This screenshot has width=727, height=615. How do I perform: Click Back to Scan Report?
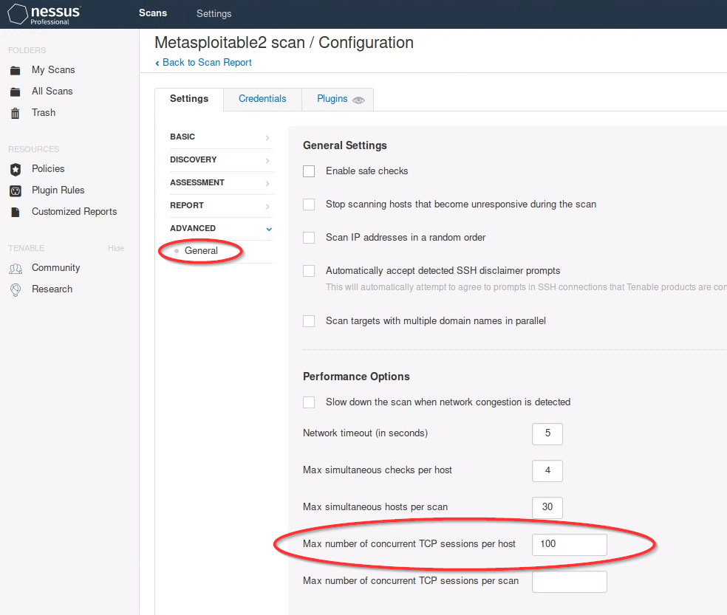click(x=203, y=62)
